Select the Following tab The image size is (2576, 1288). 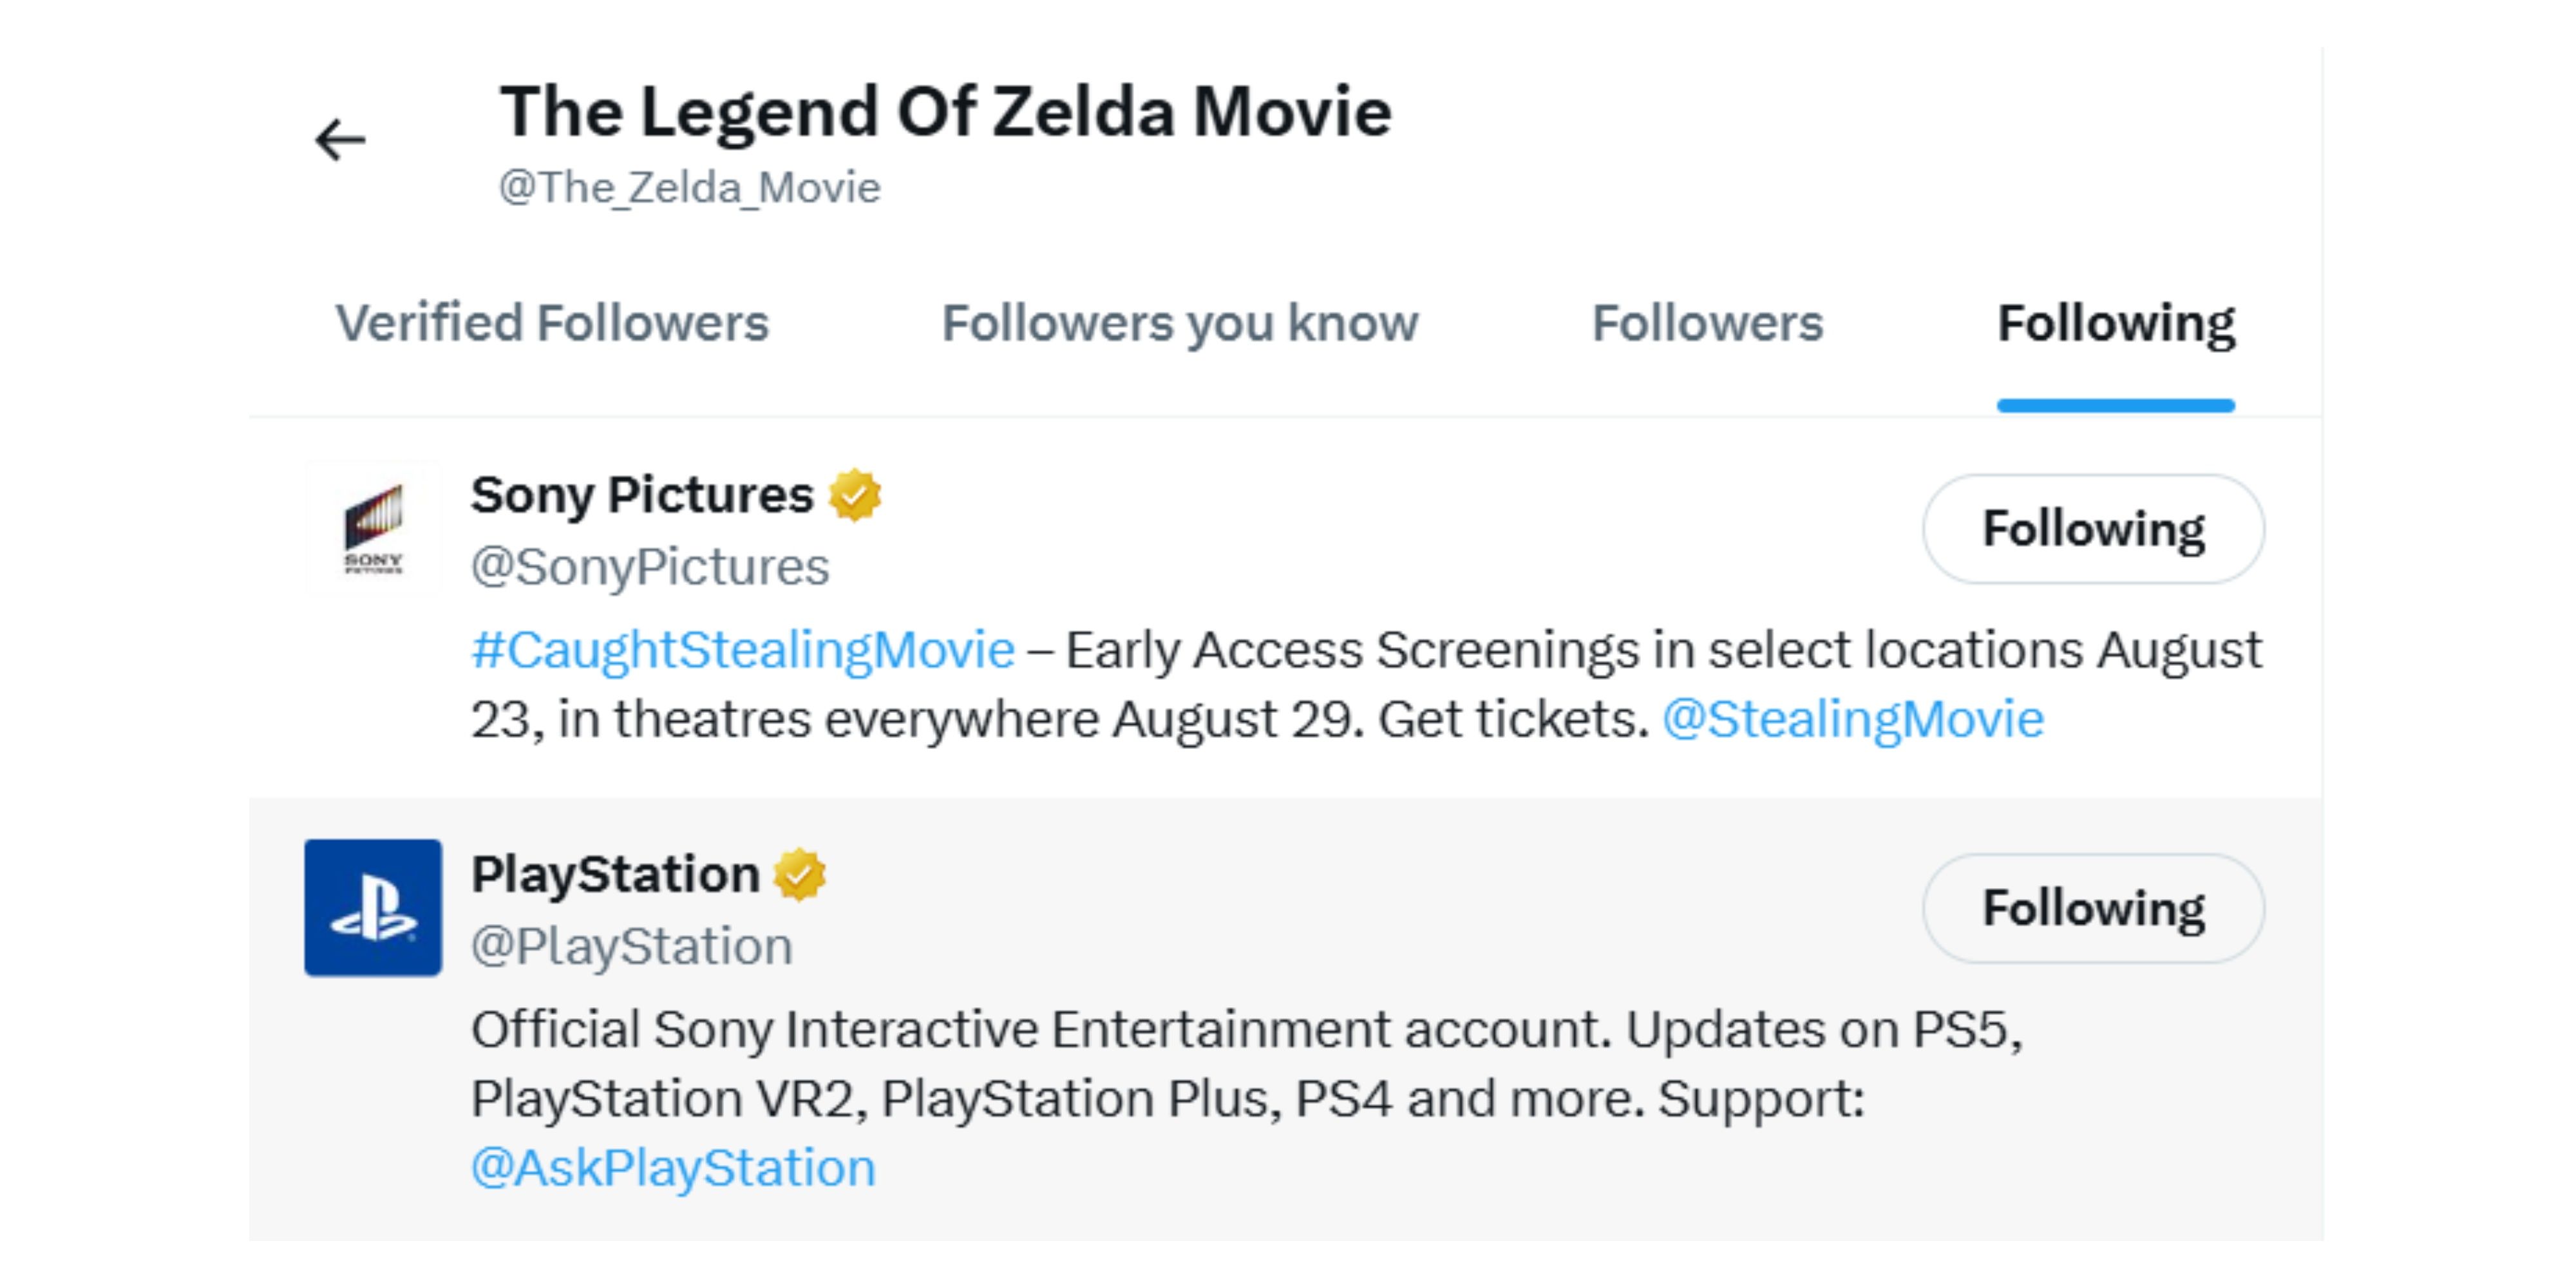point(2115,323)
